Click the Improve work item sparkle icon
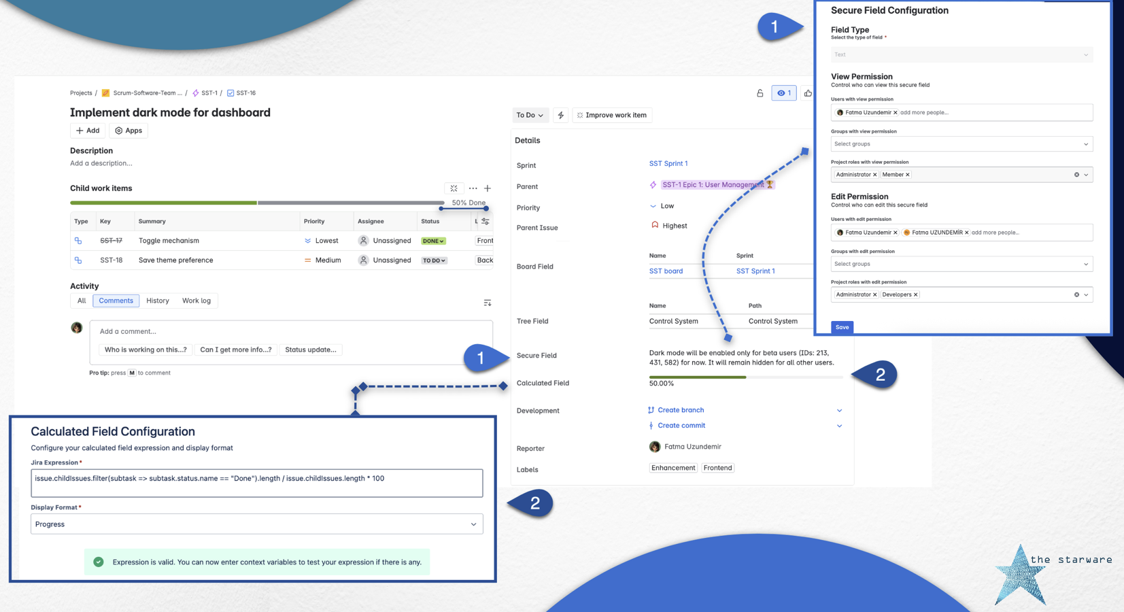The width and height of the screenshot is (1124, 612). coord(580,115)
